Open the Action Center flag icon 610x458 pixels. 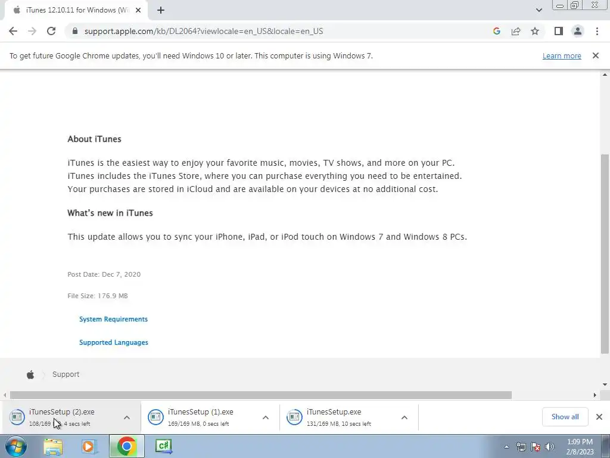[x=536, y=447]
